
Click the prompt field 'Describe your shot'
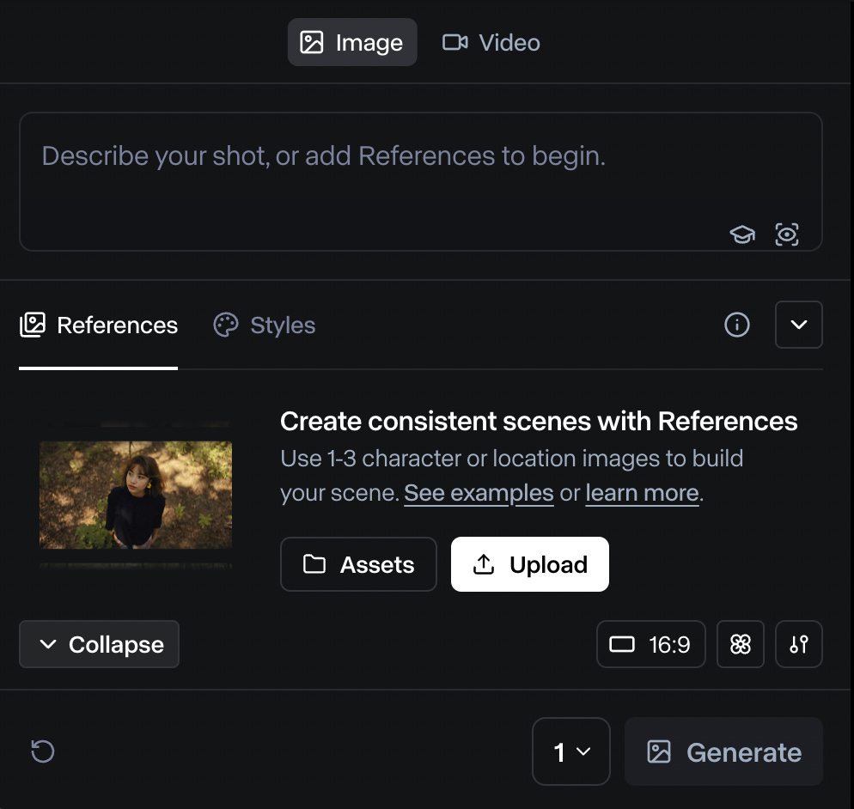(x=420, y=181)
